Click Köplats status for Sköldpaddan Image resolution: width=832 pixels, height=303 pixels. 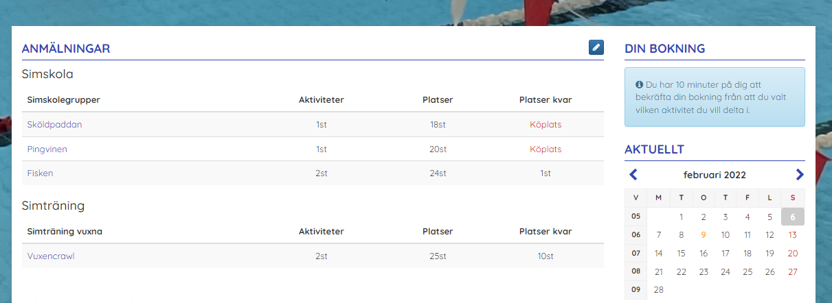[546, 125]
